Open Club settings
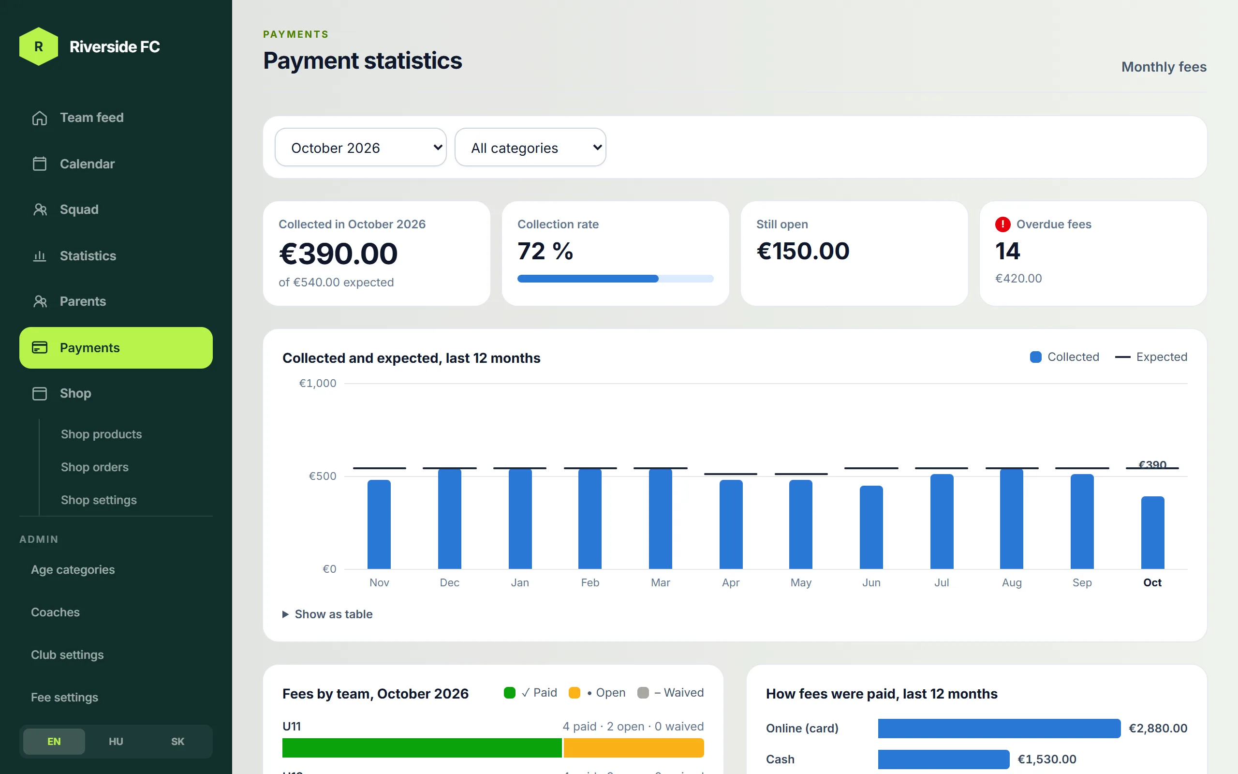1238x774 pixels. click(x=67, y=655)
